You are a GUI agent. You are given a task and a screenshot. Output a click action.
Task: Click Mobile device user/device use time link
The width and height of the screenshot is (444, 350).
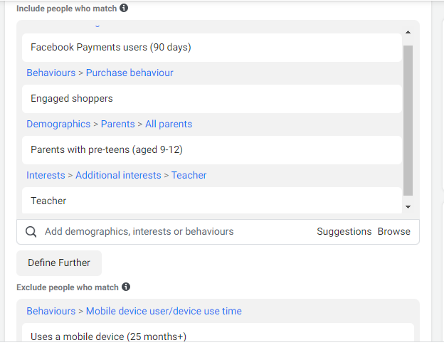coord(164,311)
